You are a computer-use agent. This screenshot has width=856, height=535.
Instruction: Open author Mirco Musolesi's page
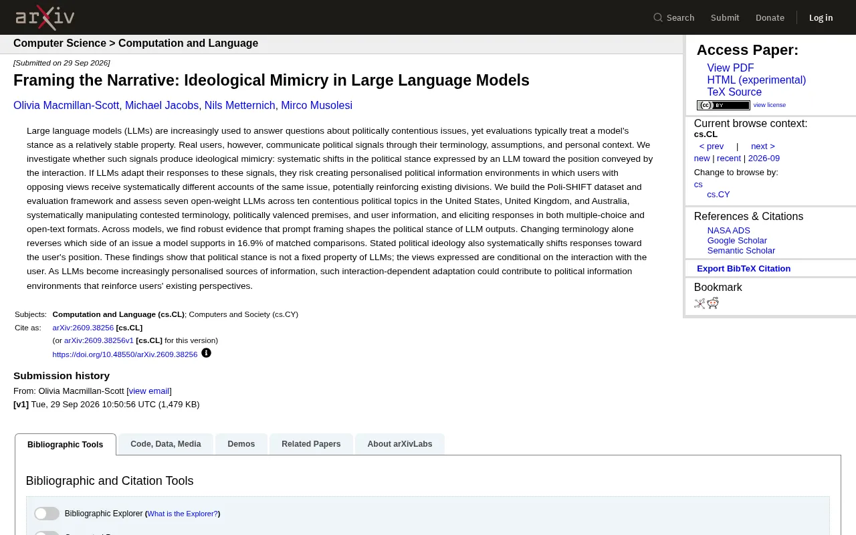(316, 106)
